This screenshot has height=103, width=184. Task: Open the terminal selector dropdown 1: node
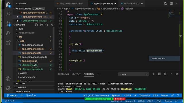[x=133, y=74]
